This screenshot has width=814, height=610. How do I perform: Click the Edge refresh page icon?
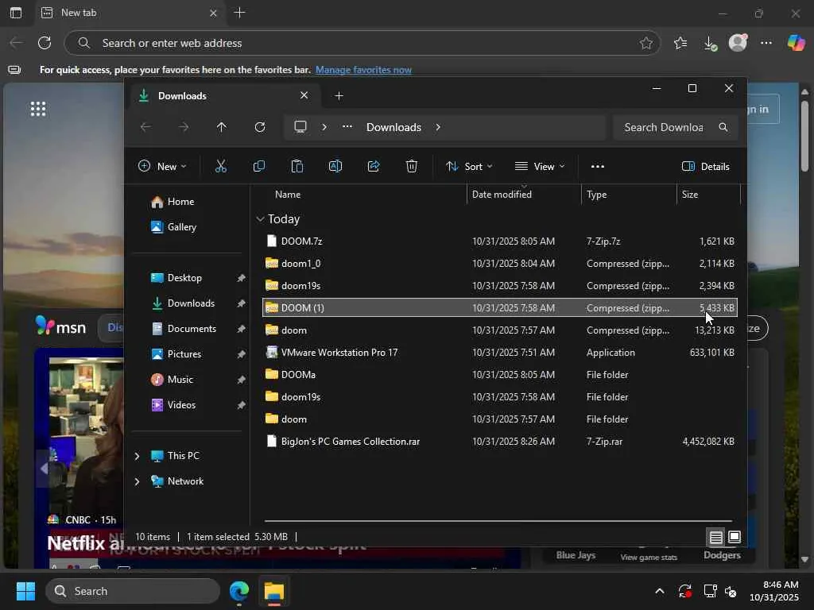point(45,43)
